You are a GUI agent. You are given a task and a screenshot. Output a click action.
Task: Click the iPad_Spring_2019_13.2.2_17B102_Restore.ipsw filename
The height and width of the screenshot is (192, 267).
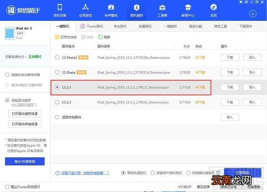click(x=133, y=102)
